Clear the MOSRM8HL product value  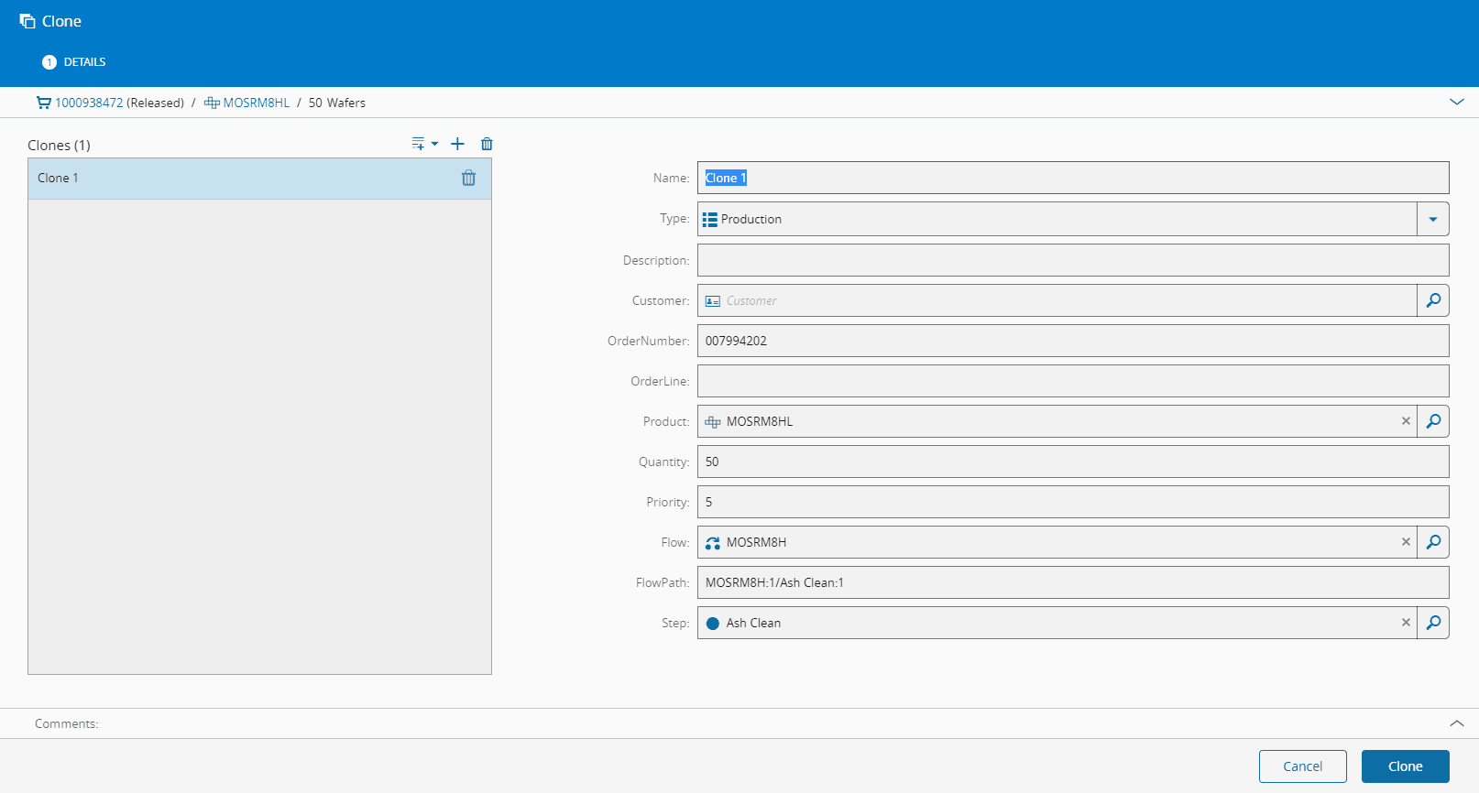[x=1406, y=421]
